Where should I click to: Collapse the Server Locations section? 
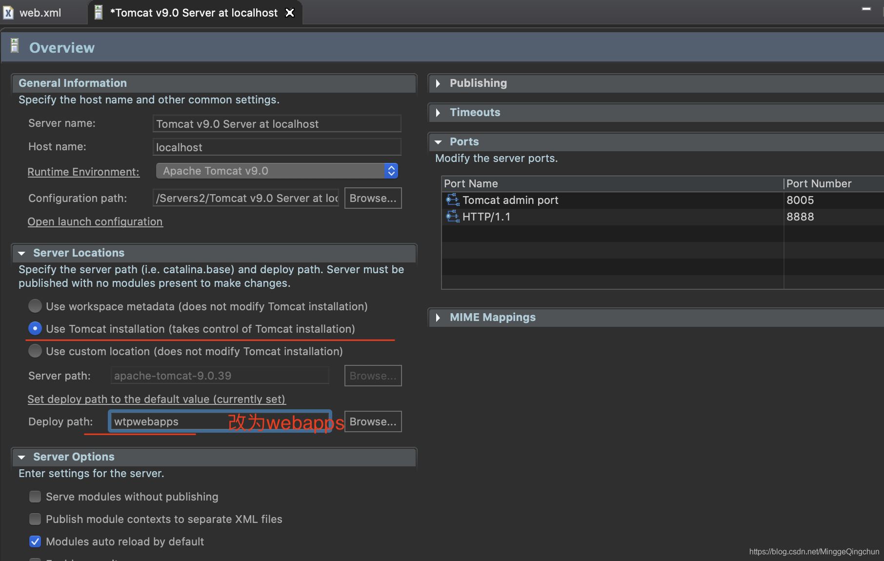(x=21, y=253)
